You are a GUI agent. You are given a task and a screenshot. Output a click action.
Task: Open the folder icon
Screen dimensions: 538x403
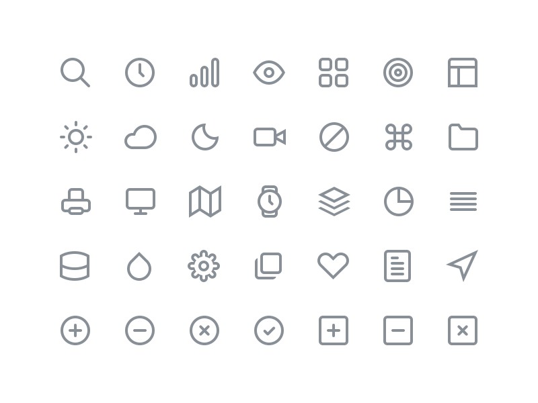point(463,137)
